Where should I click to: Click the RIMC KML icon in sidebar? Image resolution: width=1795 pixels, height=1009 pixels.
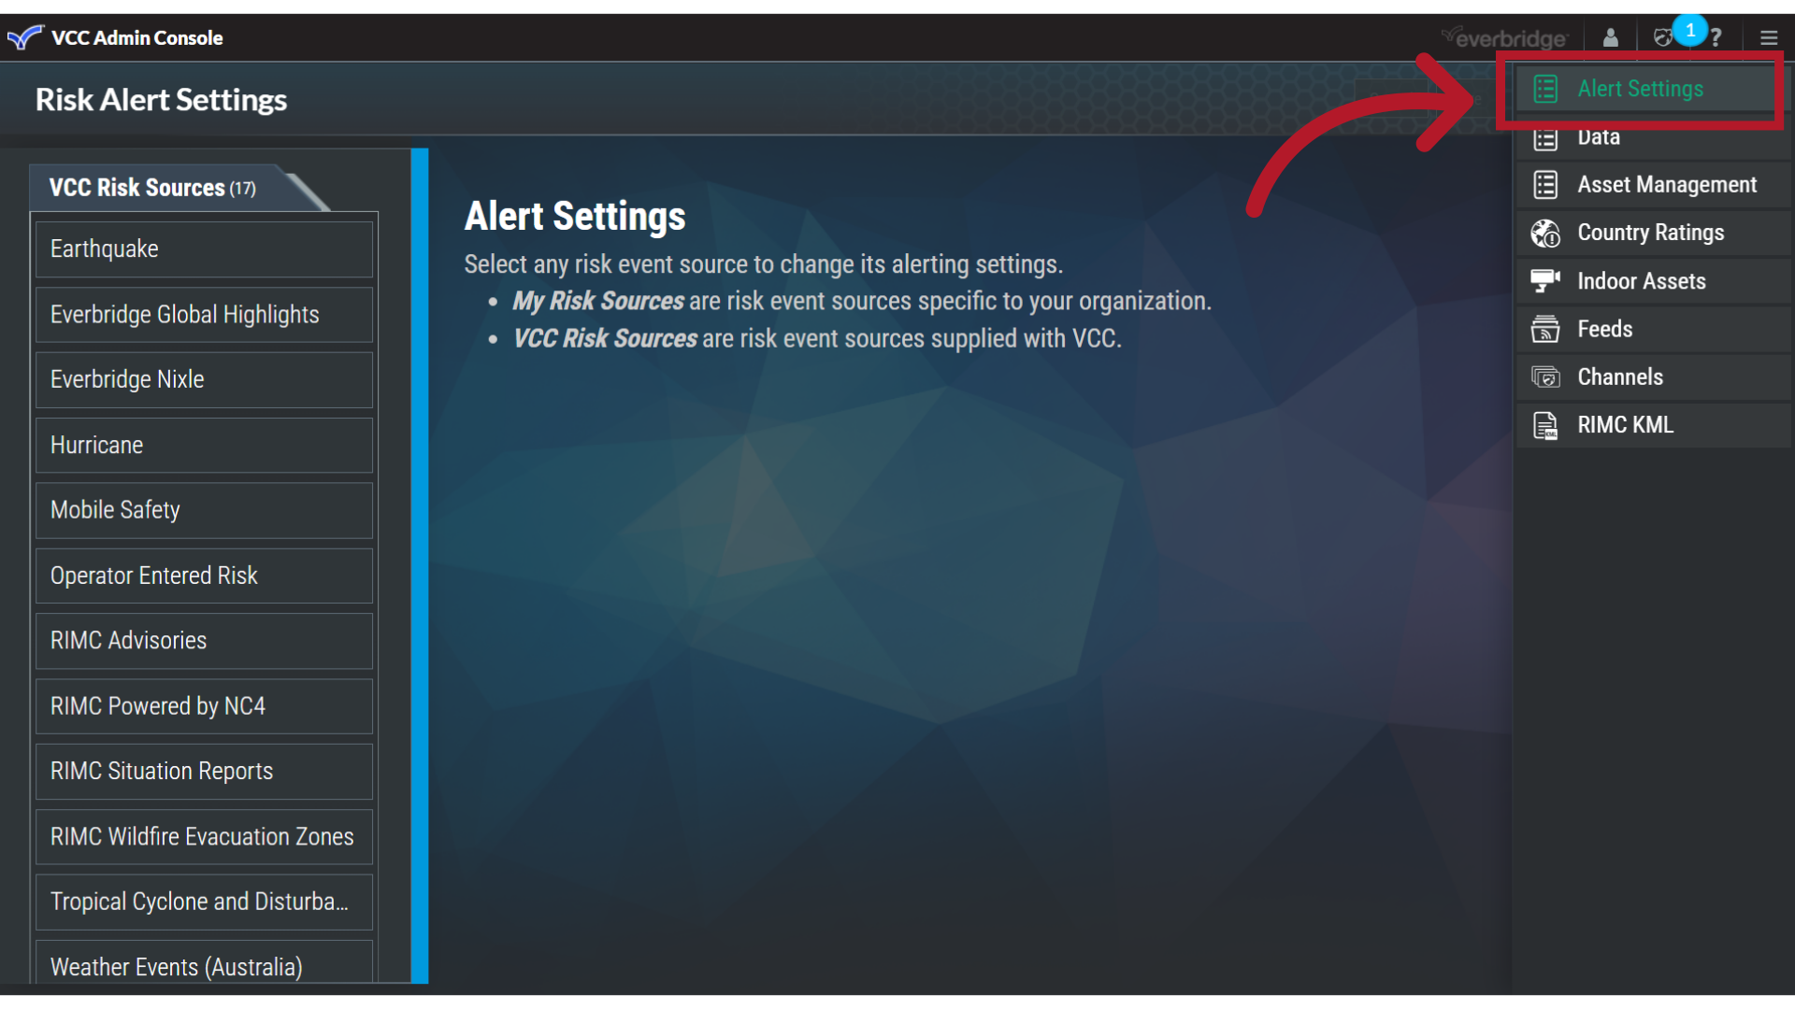tap(1546, 425)
